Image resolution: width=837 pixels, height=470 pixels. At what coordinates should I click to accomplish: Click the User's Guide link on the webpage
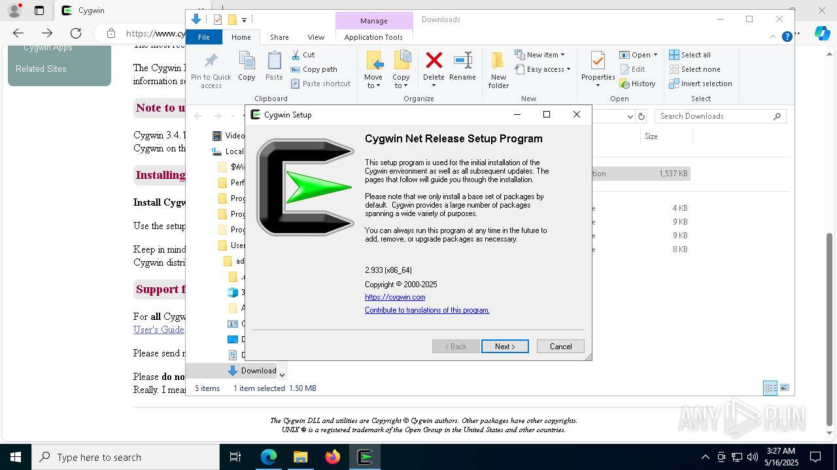coord(159,330)
